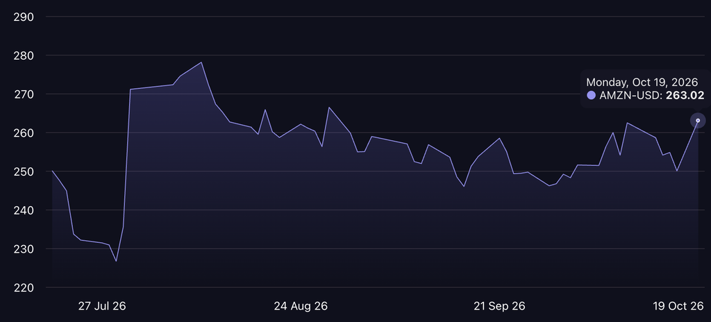Click the 230 y-axis value

pyautogui.click(x=24, y=249)
